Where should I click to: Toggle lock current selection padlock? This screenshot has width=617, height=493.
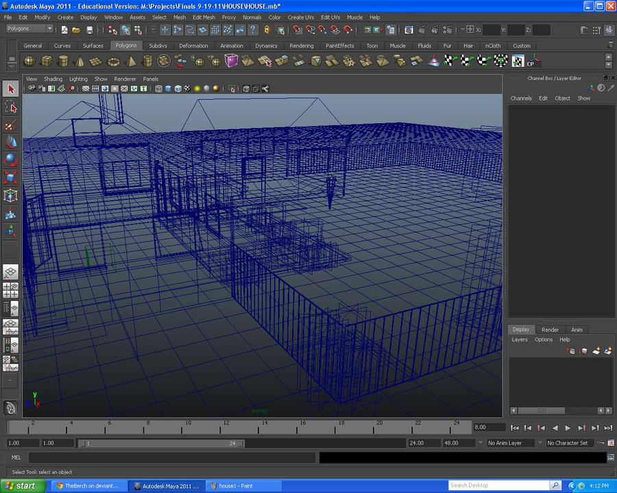(x=267, y=30)
